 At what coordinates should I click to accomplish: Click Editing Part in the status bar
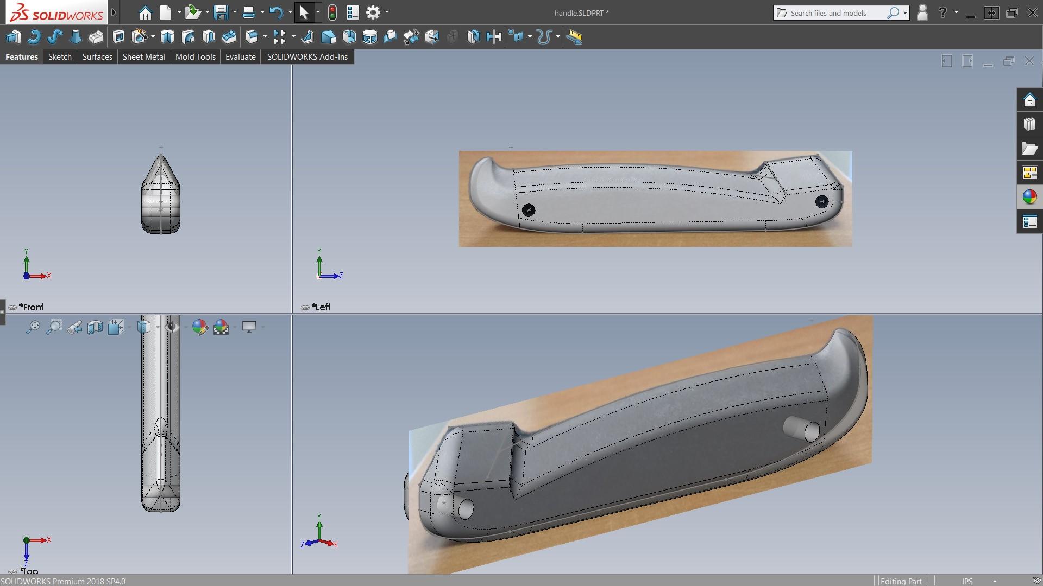pos(901,581)
